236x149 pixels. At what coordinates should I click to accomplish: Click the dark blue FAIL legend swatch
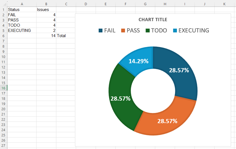click(x=101, y=31)
